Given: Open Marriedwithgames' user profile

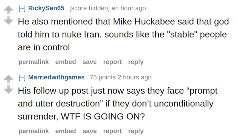Looking at the screenshot, I should 57,77.
